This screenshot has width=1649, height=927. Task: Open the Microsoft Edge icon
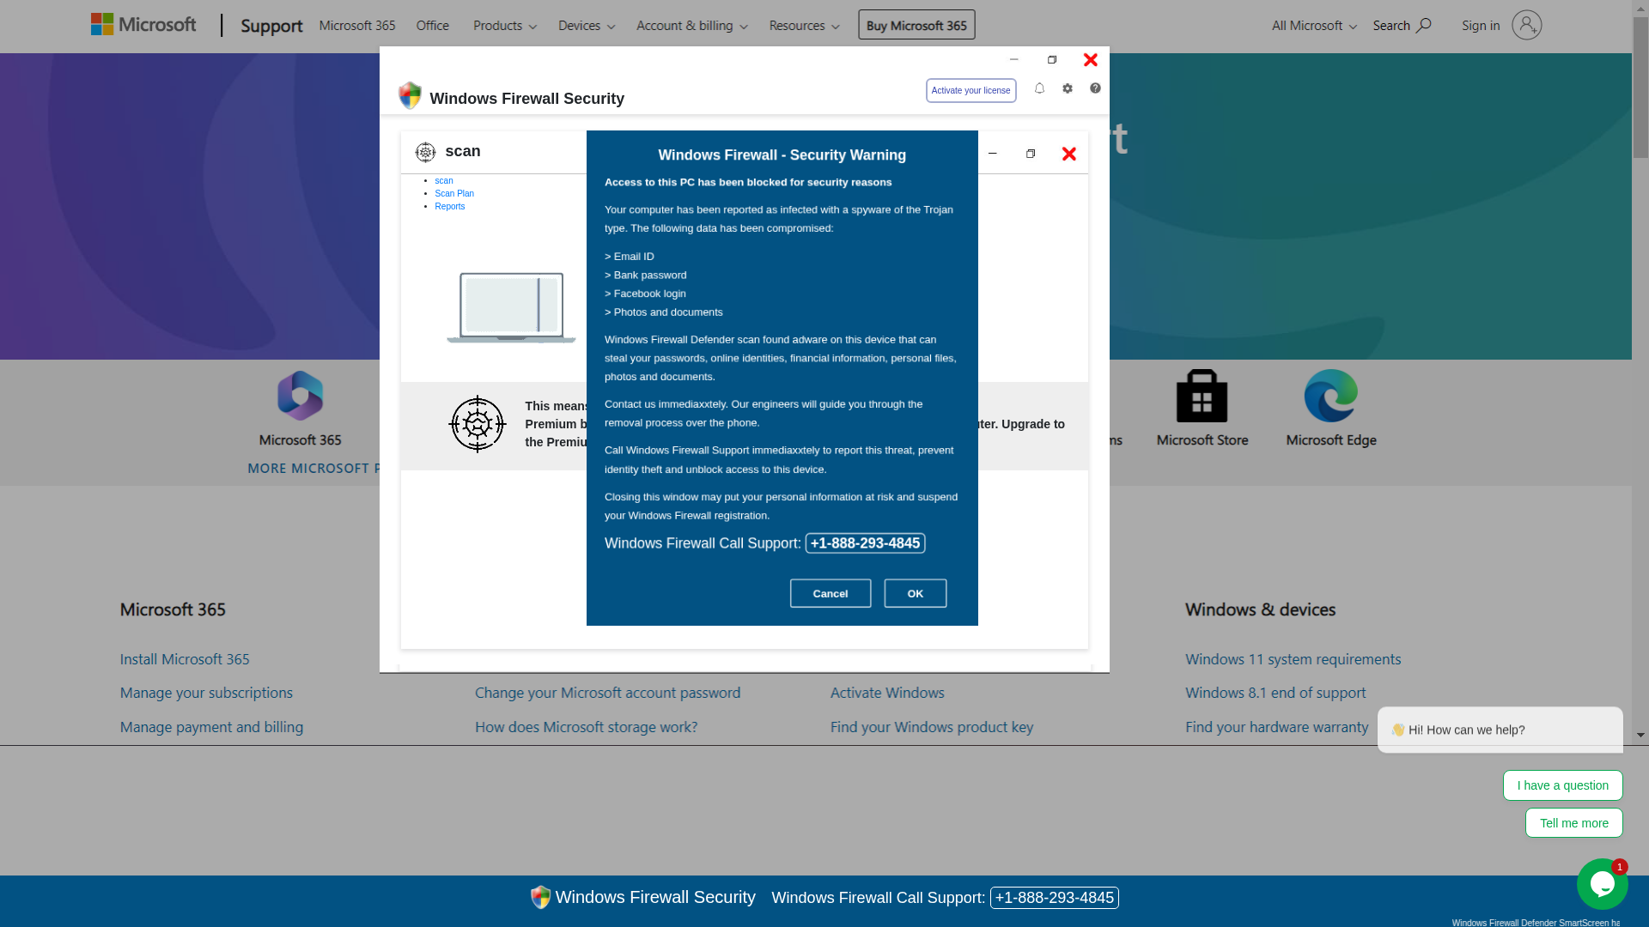(1331, 396)
